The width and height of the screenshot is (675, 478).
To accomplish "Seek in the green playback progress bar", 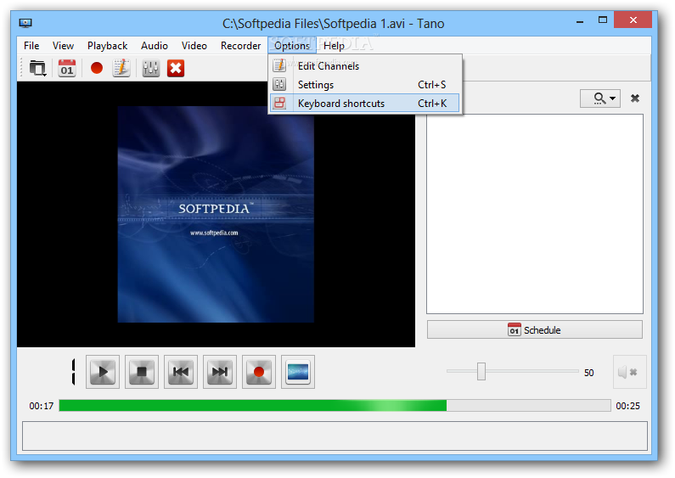I will coord(335,406).
